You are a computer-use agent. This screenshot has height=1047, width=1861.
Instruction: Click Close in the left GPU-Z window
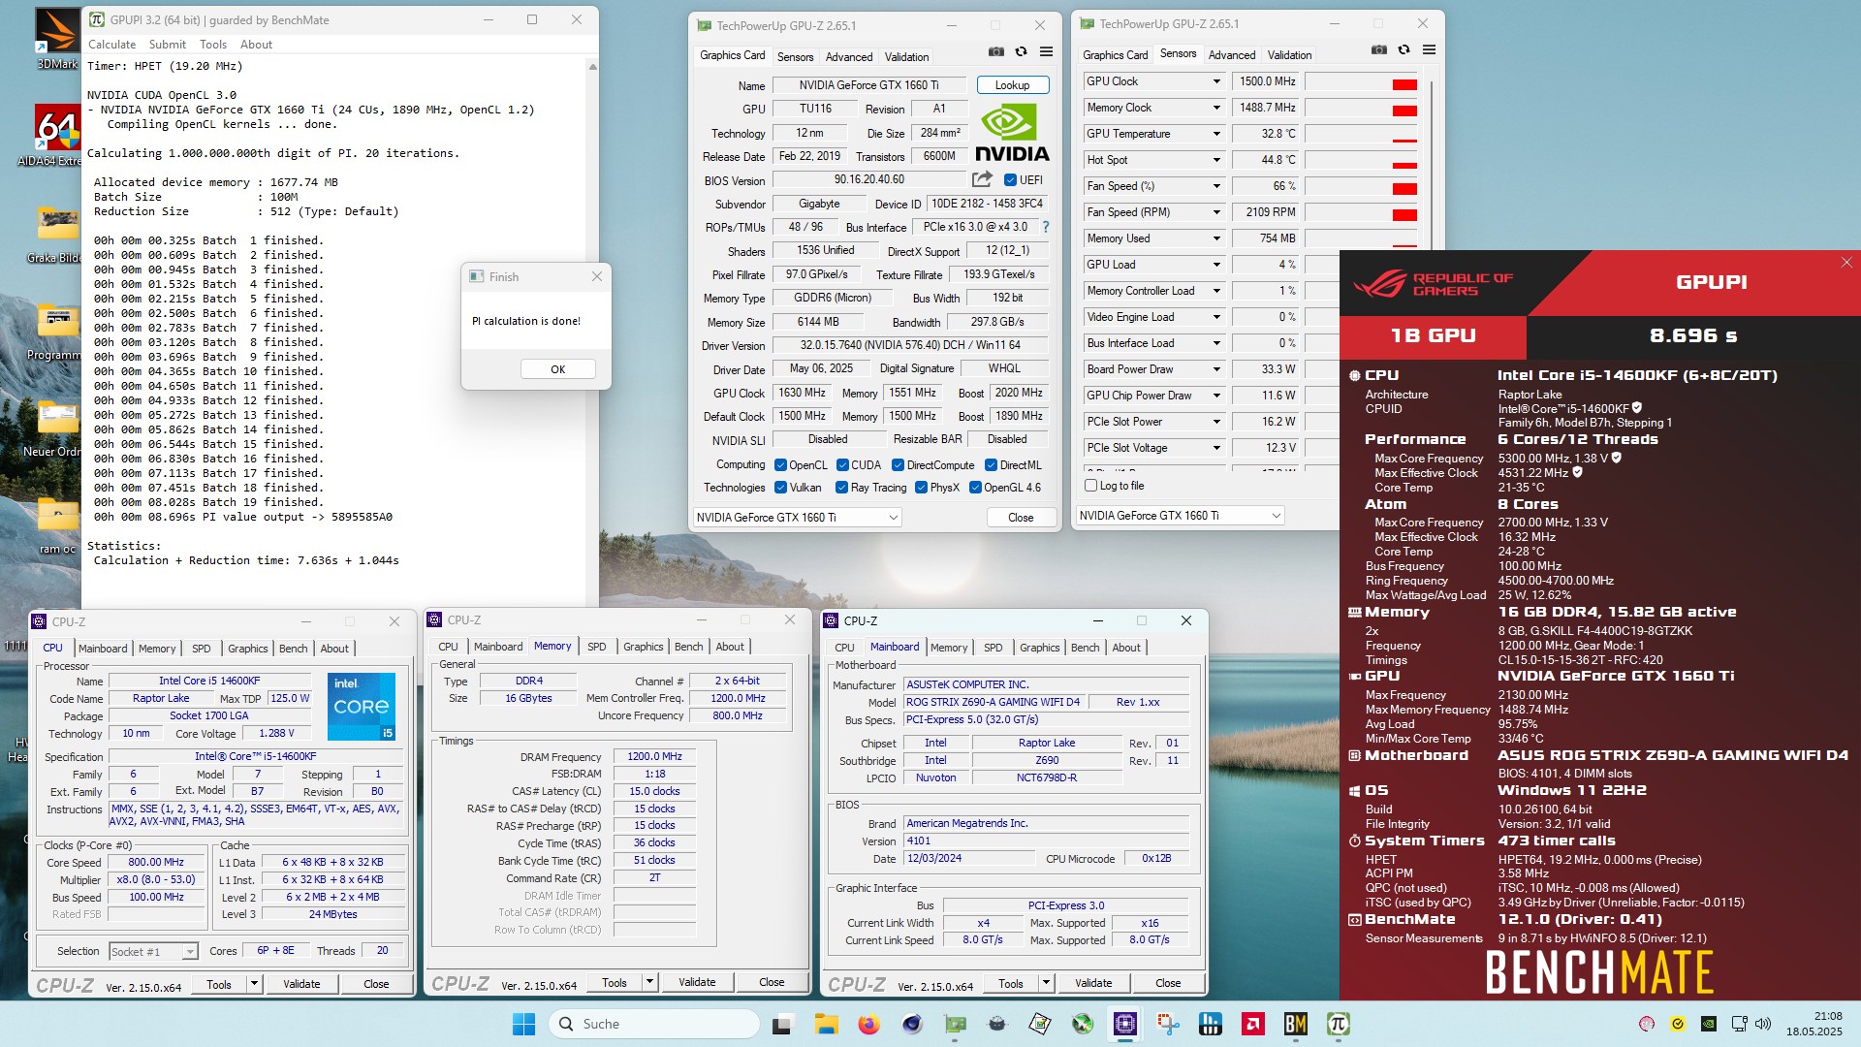pos(1021,518)
